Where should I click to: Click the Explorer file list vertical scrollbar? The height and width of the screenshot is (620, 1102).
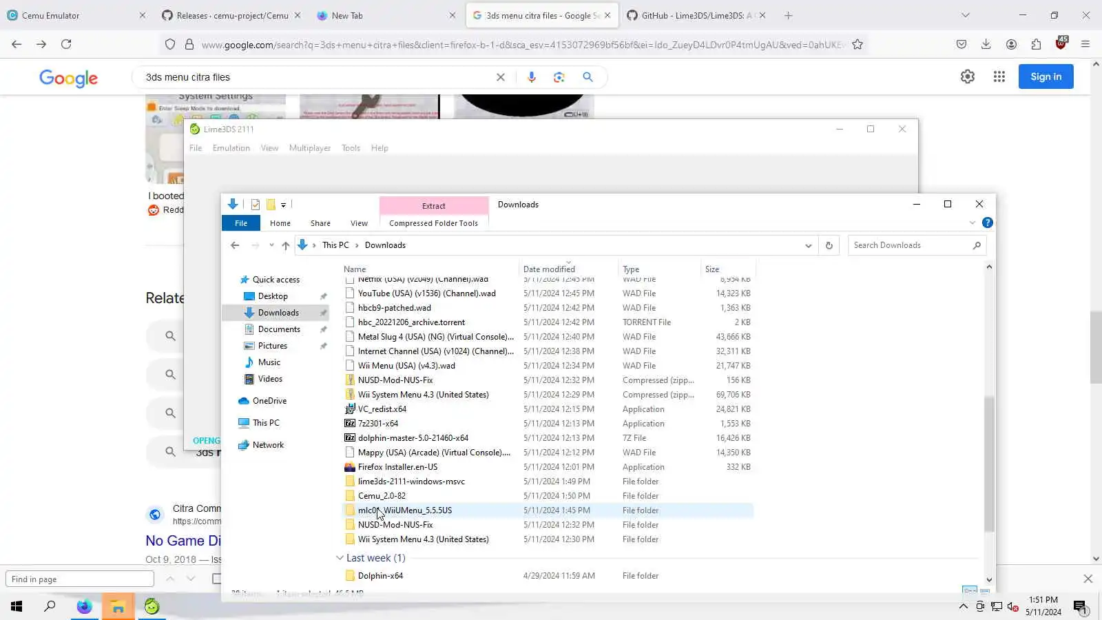tap(989, 465)
